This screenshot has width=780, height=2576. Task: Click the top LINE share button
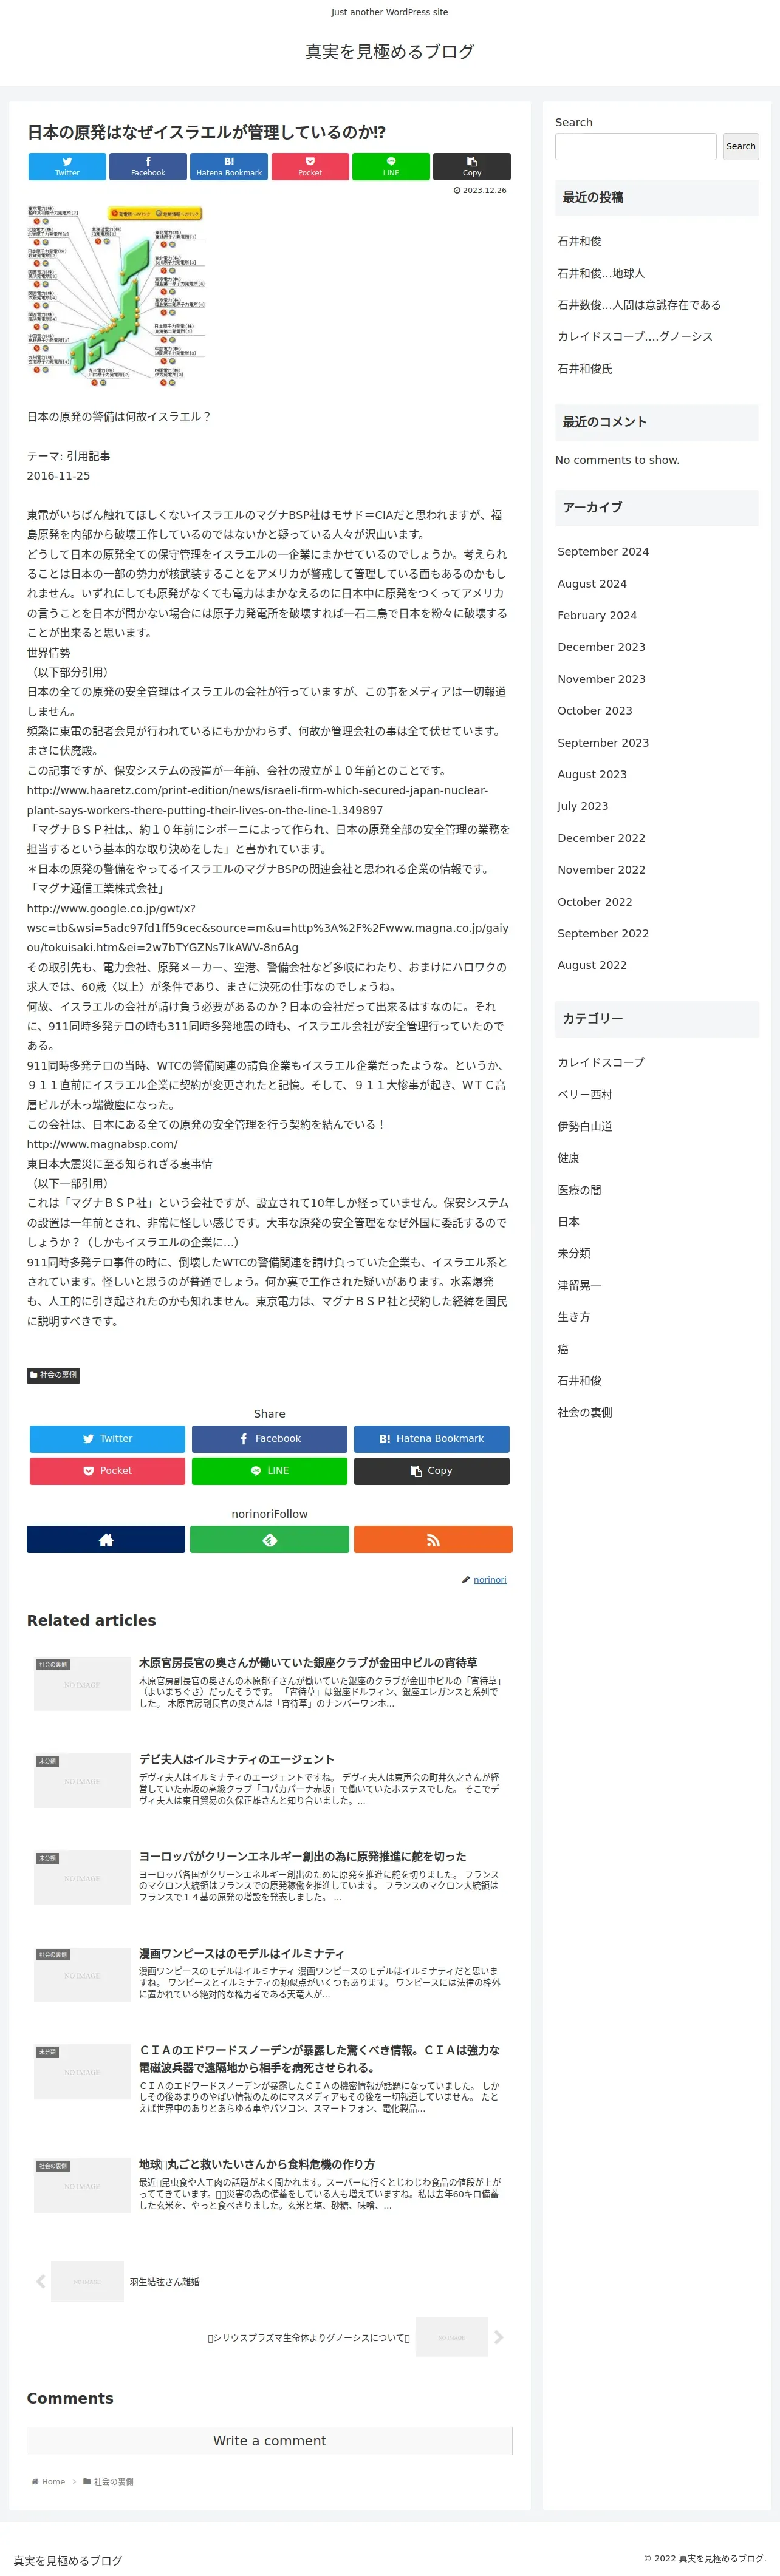pyautogui.click(x=391, y=166)
